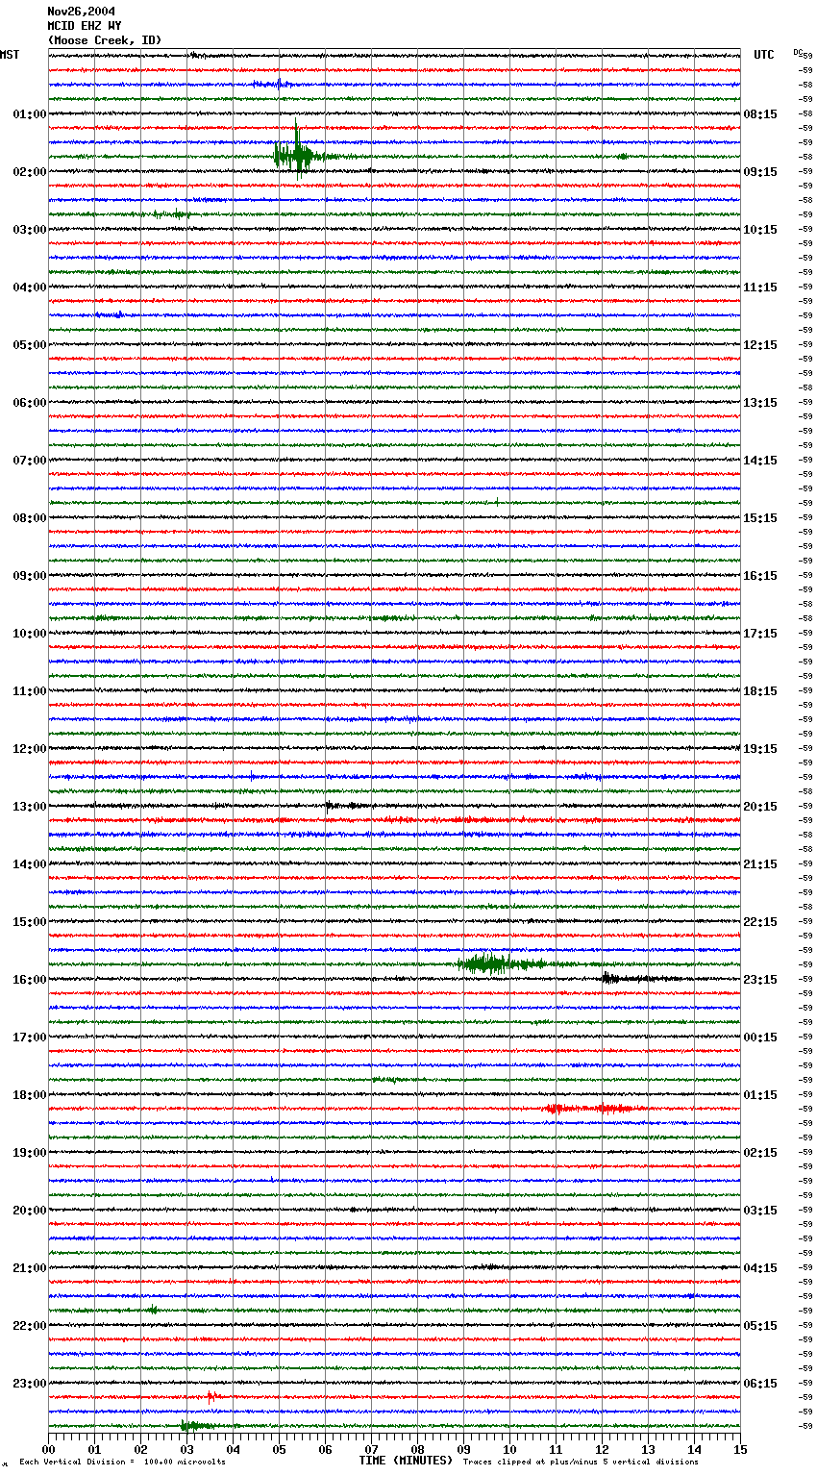
Task: Click the '19:00' MST time label
Action: (30, 1153)
